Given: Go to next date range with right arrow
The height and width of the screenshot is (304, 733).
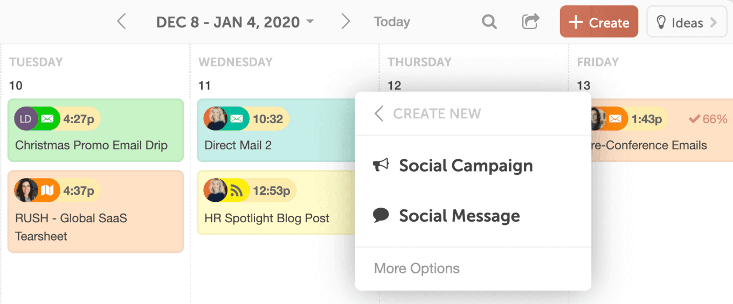Looking at the screenshot, I should click(x=345, y=22).
